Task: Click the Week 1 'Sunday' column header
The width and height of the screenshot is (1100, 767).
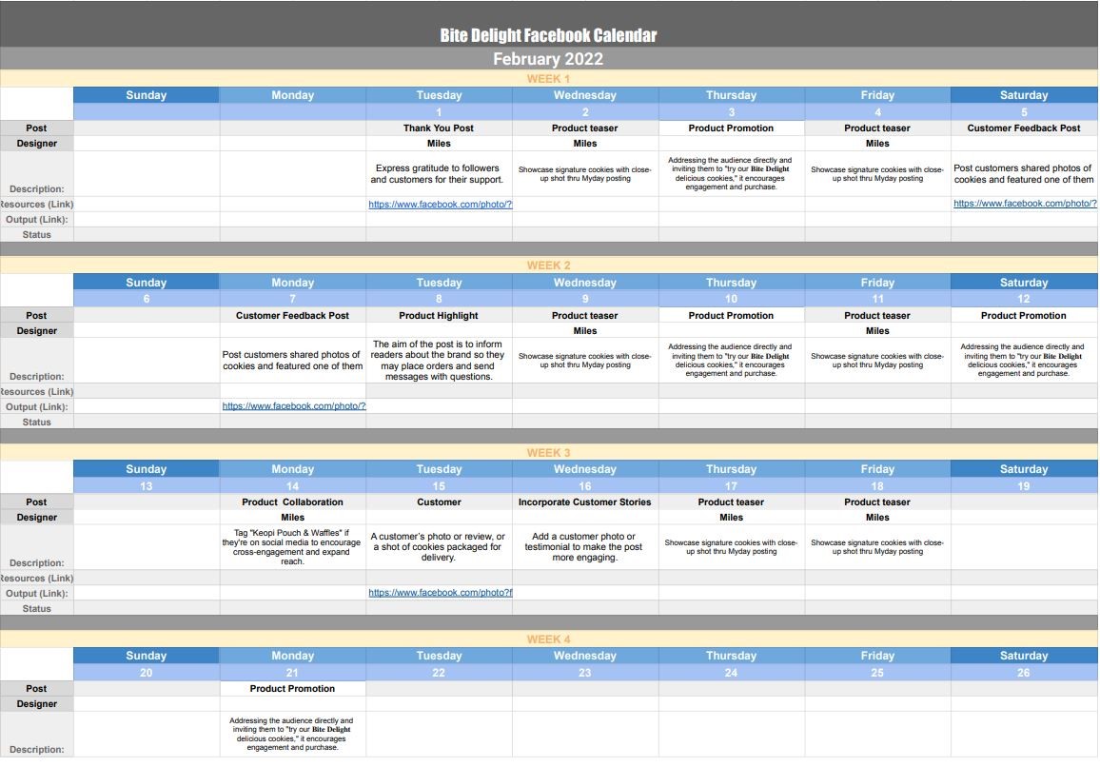Action: [146, 95]
